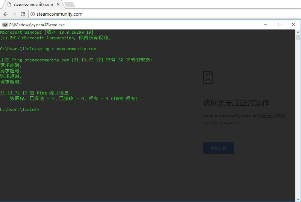Click the cmd vertical scrollbar thumb
The height and width of the screenshot is (202, 301).
tap(298, 37)
